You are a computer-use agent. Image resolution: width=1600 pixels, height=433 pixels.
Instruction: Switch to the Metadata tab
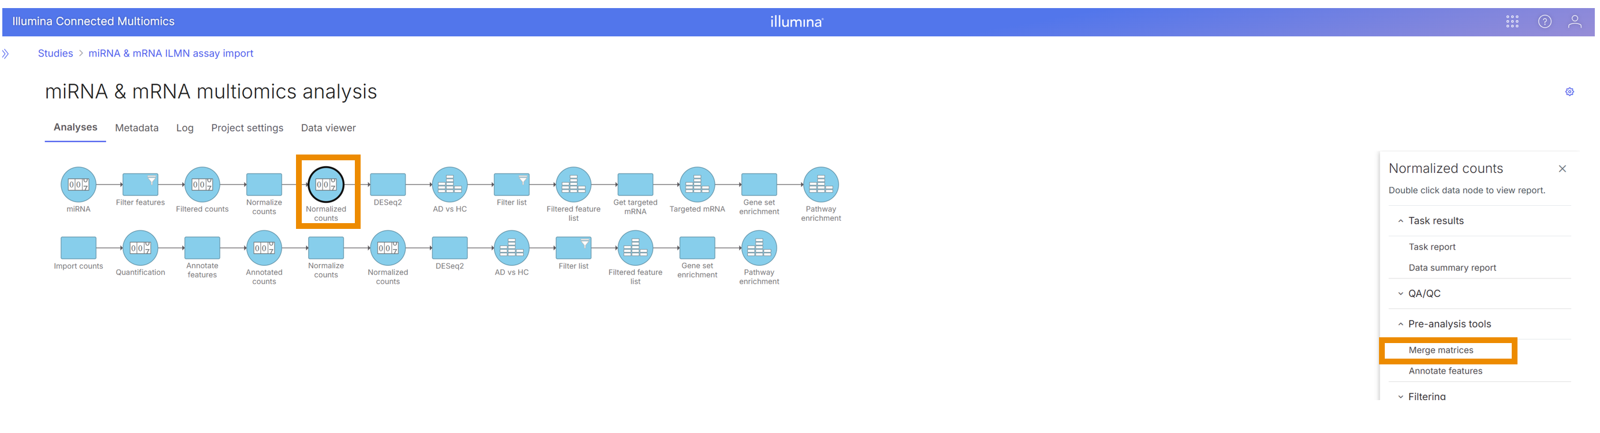[137, 128]
